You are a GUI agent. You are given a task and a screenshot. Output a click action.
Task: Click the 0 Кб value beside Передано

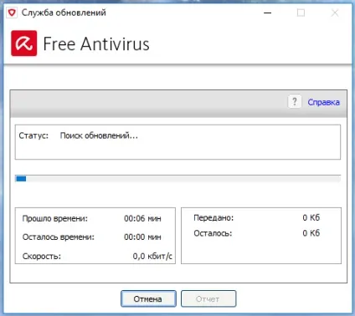[x=311, y=217]
